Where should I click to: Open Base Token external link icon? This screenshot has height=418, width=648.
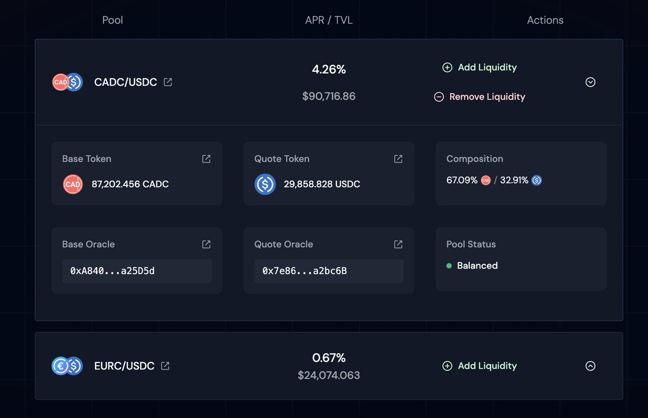pyautogui.click(x=206, y=159)
